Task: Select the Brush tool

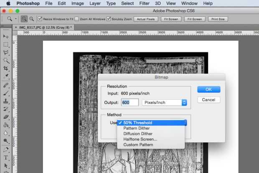Action: [x=6, y=93]
